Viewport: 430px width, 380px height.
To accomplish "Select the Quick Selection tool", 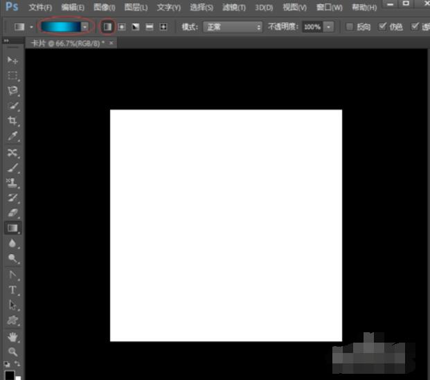I will [x=12, y=106].
